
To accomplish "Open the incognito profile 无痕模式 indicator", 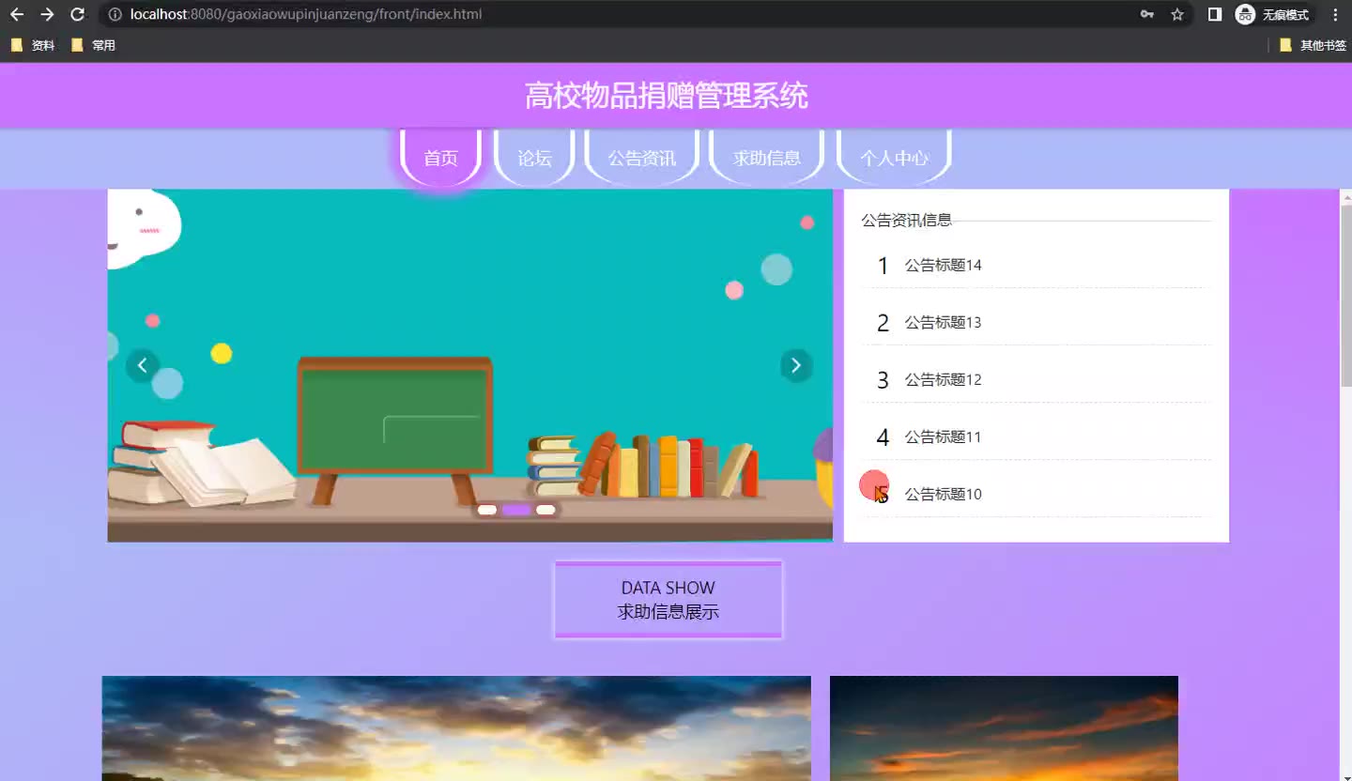I will point(1272,14).
